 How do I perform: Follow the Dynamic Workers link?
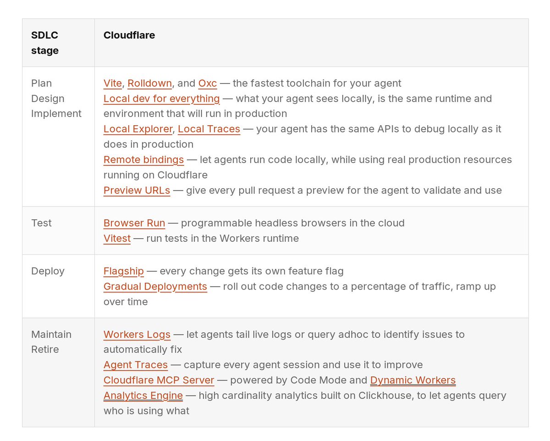(x=413, y=380)
